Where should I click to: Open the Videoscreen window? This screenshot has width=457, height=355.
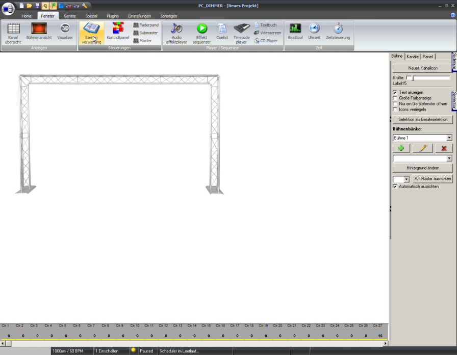(x=268, y=33)
